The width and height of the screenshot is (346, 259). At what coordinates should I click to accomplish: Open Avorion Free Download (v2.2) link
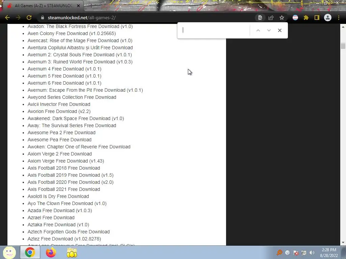click(x=59, y=111)
